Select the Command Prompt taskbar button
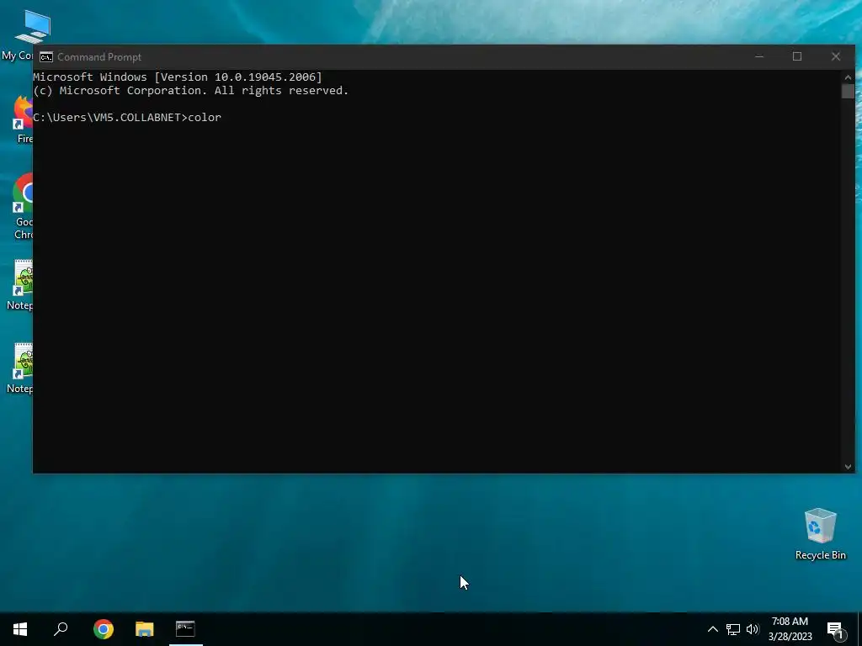Viewport: 862px width, 646px height. [186, 629]
